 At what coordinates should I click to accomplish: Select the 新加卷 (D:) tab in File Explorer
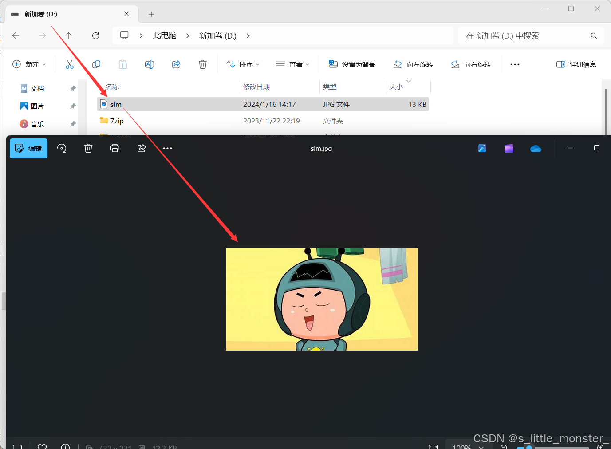coord(72,14)
